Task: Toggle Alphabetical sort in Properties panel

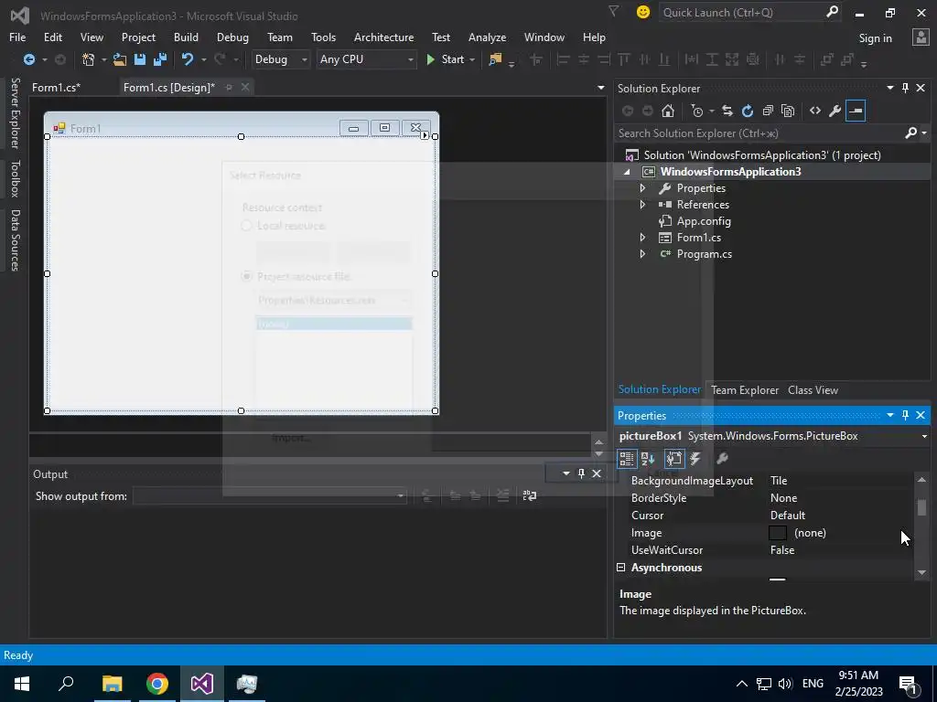Action: coord(649,459)
